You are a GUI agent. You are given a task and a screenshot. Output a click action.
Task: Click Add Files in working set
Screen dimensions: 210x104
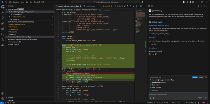point(154,90)
